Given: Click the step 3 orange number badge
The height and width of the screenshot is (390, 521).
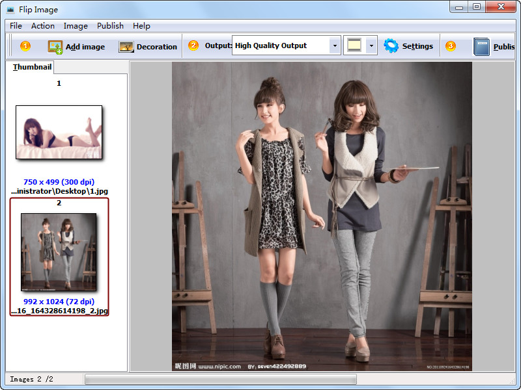Looking at the screenshot, I should 451,46.
